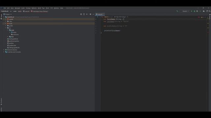Expand the build folder arrow
The height and width of the screenshot is (118, 211).
[x=6, y=24]
